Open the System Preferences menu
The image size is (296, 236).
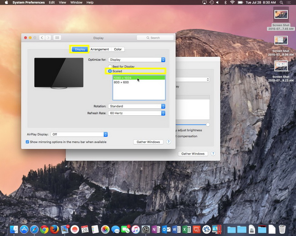click(x=29, y=2)
